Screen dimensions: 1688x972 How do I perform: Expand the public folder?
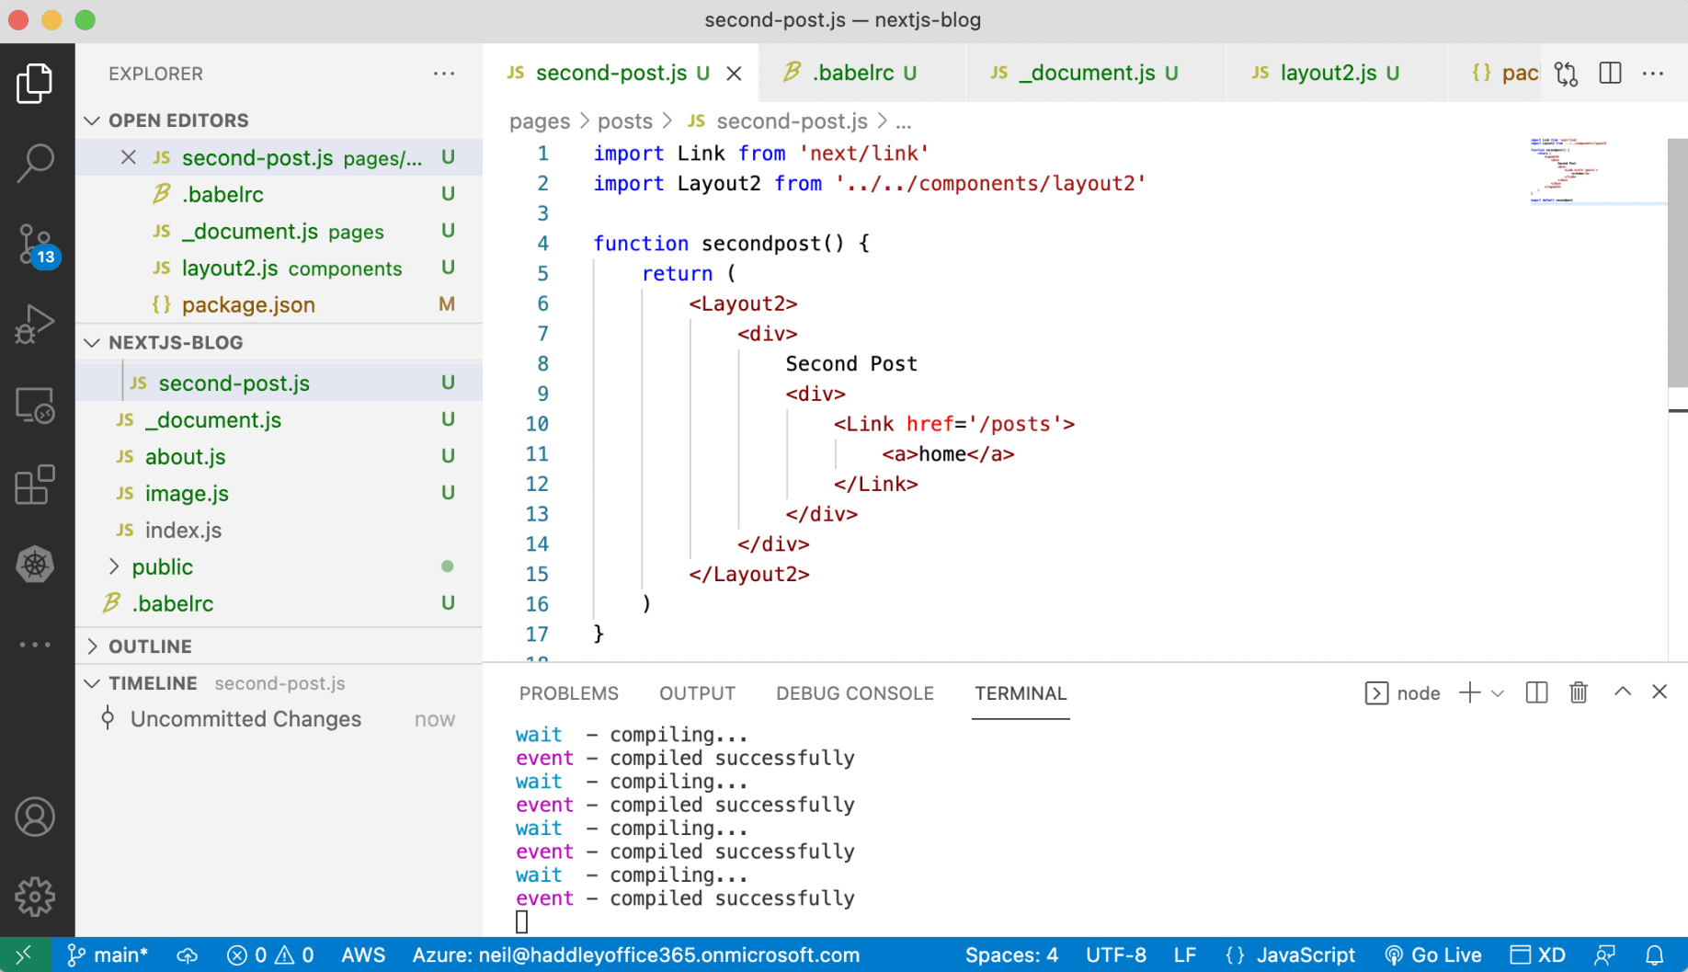162,566
